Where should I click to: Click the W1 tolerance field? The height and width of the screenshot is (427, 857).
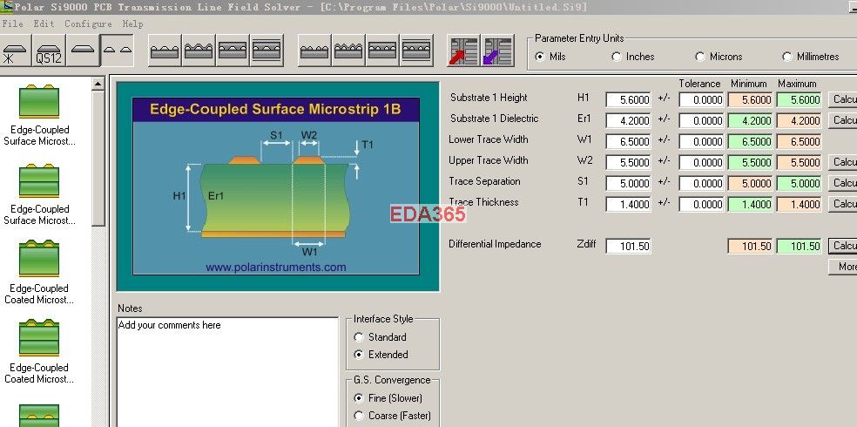point(701,141)
